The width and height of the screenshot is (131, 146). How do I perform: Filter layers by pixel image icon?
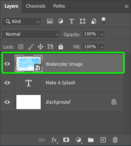tap(50, 22)
